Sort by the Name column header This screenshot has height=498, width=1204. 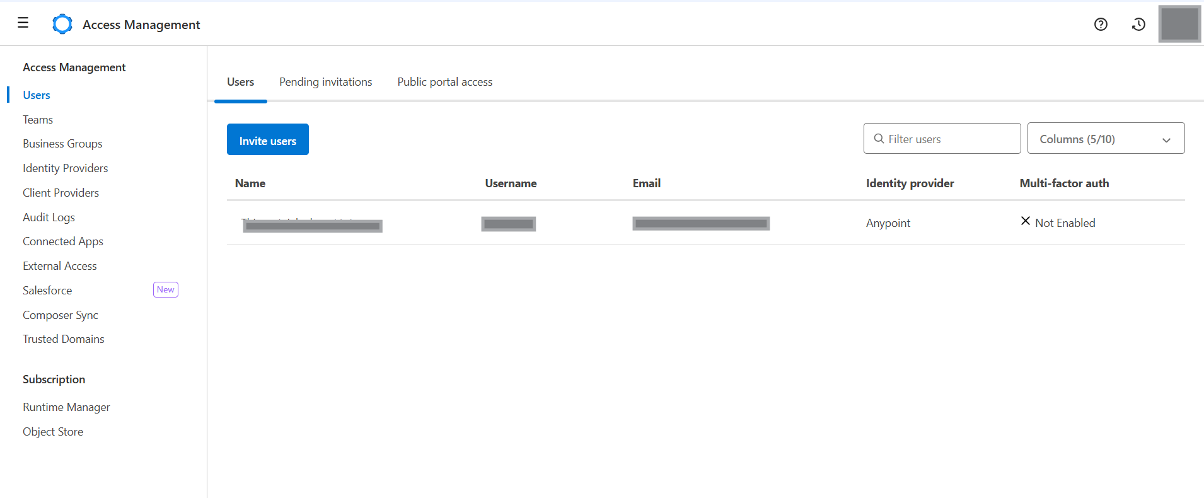coord(250,183)
